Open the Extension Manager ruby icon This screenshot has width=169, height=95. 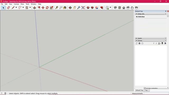click(102, 8)
